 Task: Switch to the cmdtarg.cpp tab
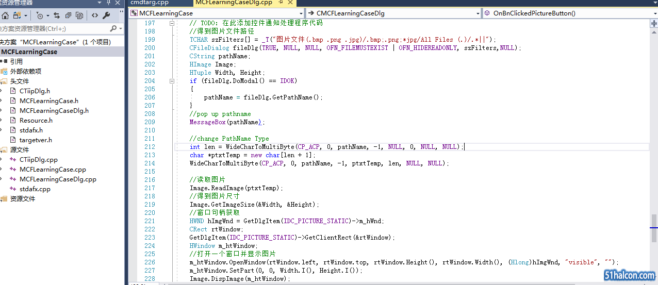[x=150, y=3]
